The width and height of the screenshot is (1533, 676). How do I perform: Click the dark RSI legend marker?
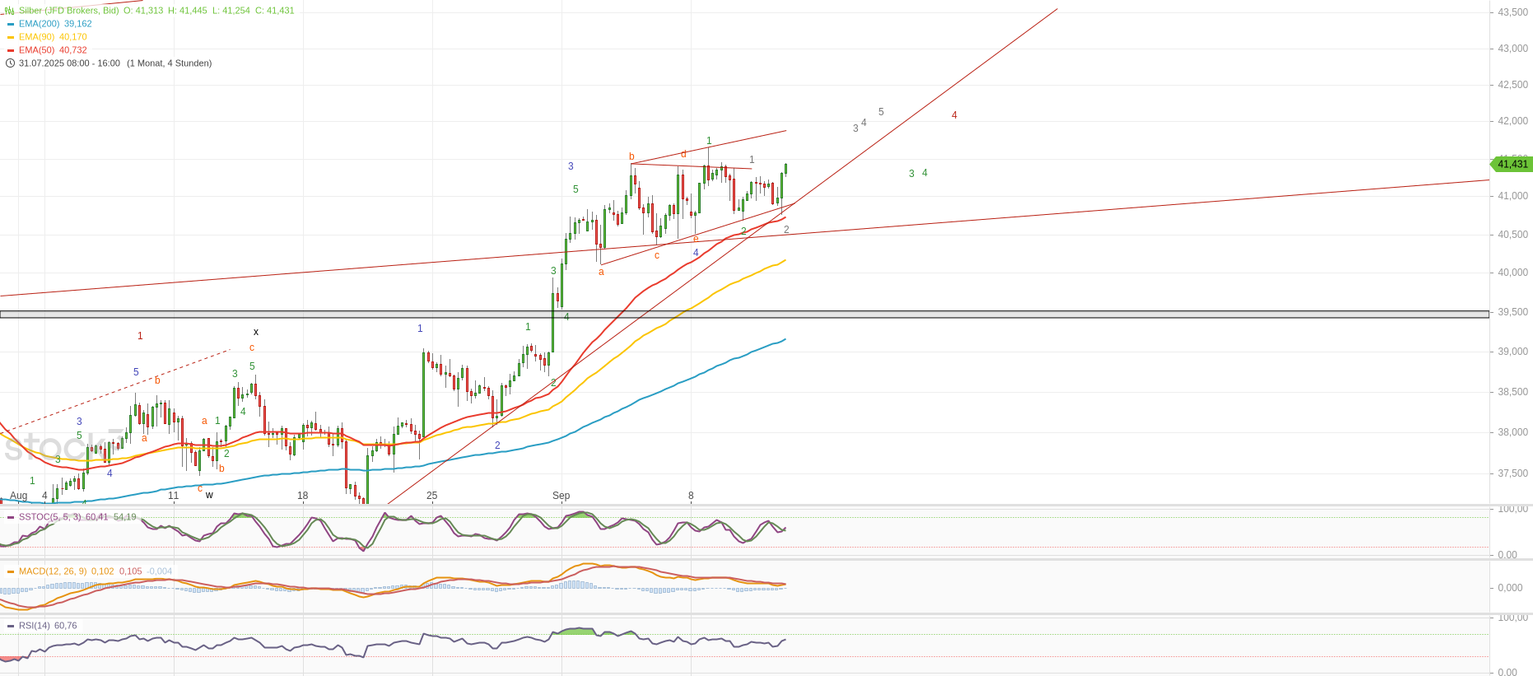tap(11, 626)
